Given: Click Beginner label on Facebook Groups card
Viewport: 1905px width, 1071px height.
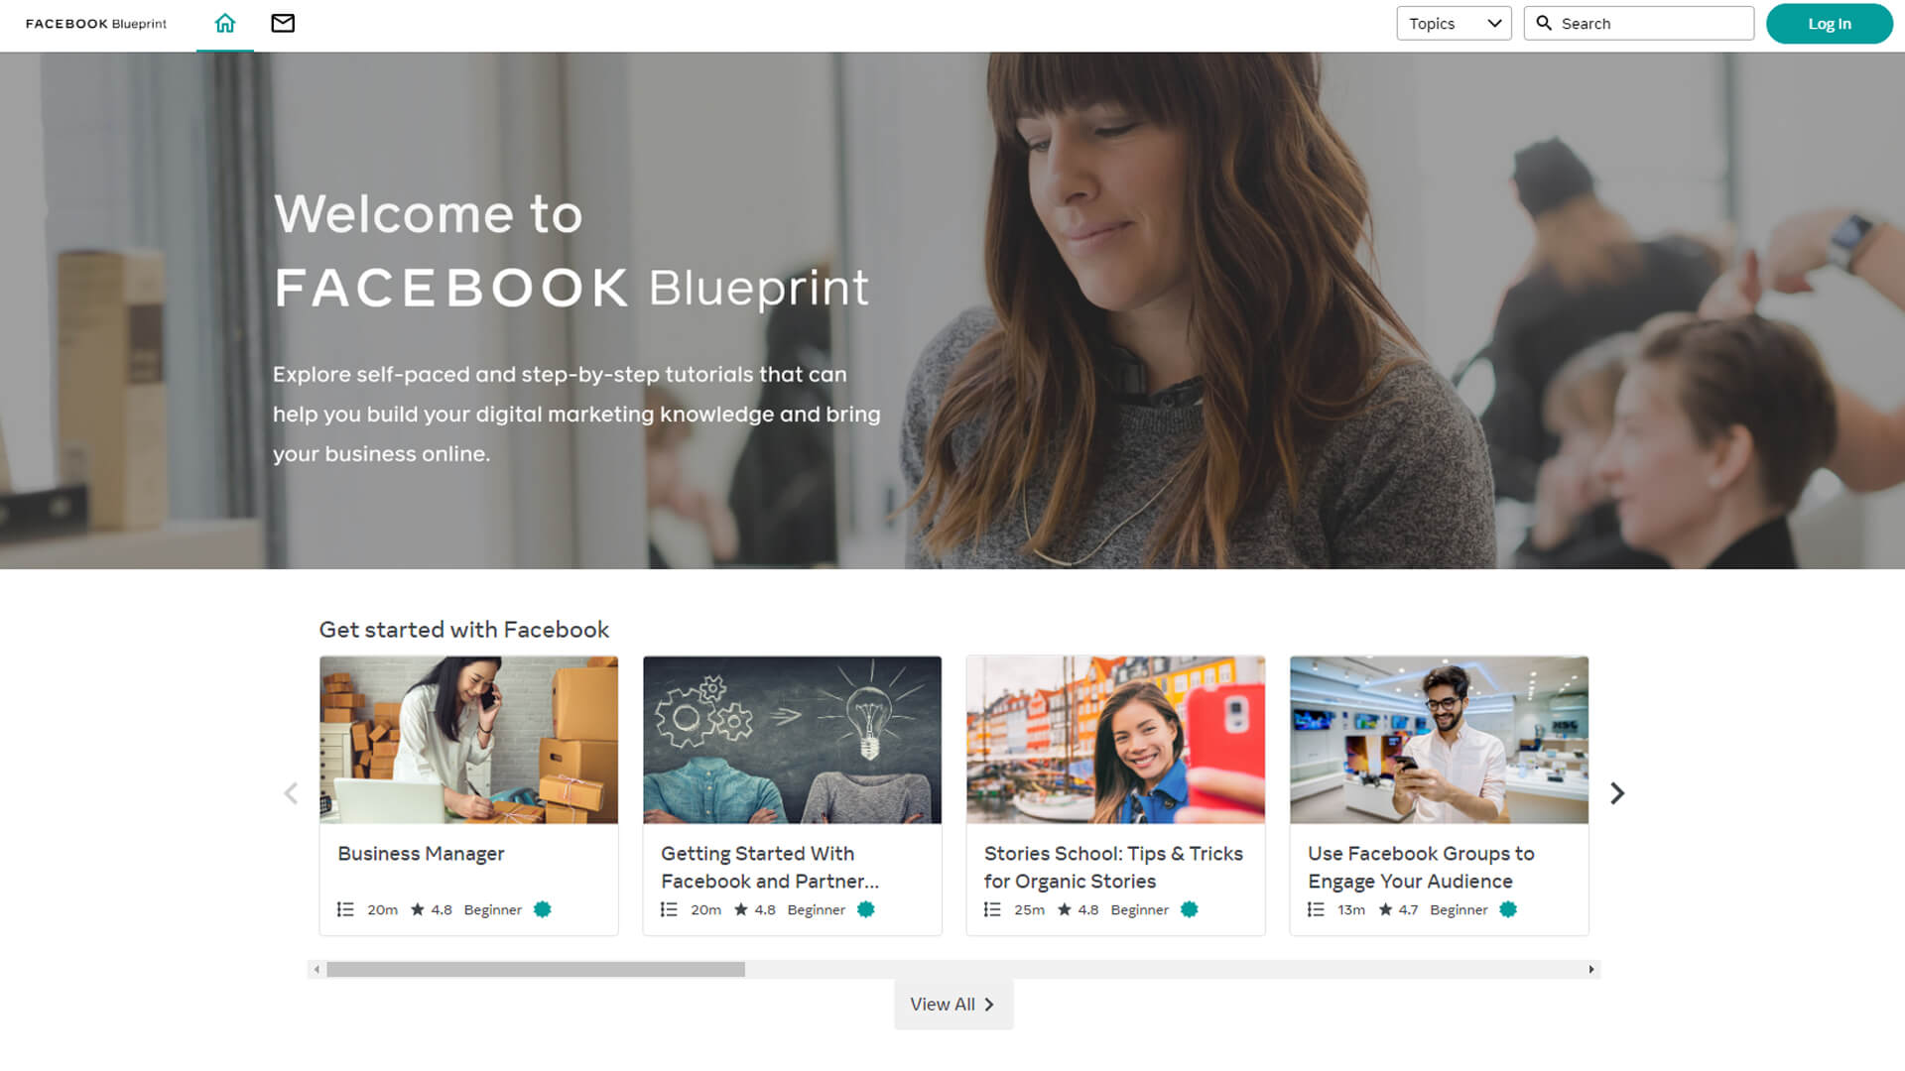Looking at the screenshot, I should pos(1459,909).
